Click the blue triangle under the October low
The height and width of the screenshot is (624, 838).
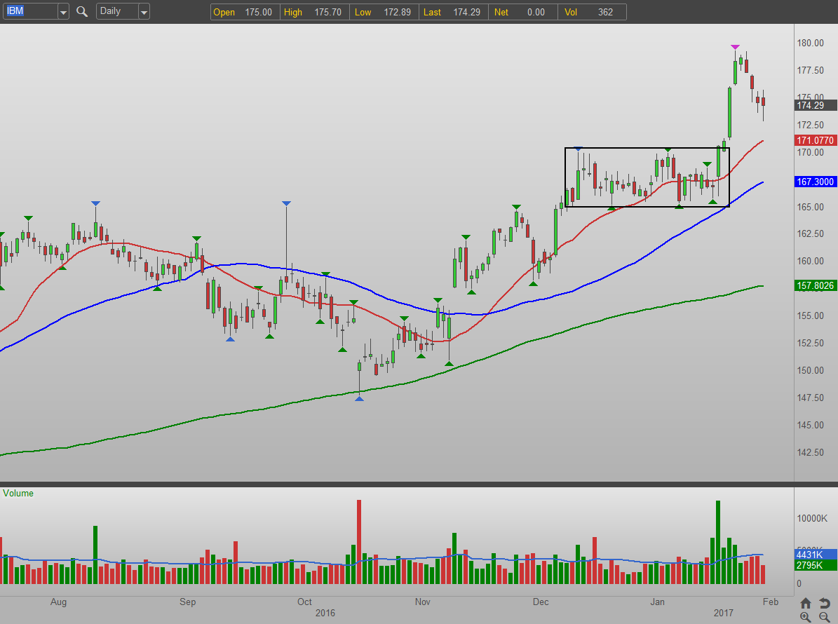tap(359, 398)
